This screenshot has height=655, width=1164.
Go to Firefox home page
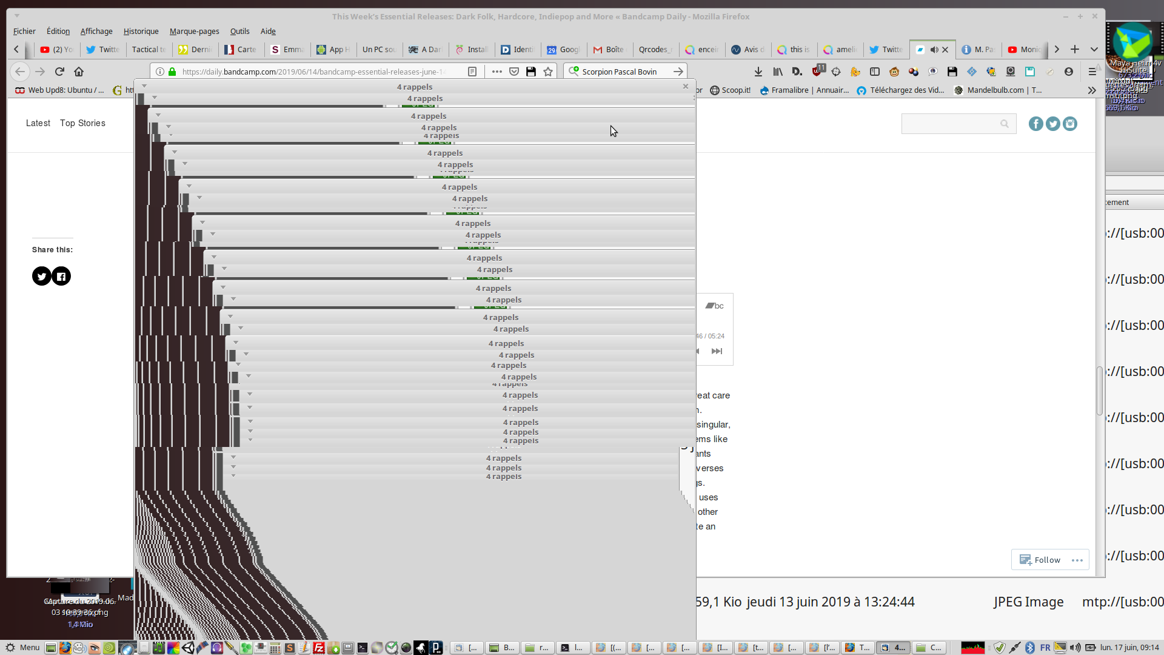coord(79,72)
